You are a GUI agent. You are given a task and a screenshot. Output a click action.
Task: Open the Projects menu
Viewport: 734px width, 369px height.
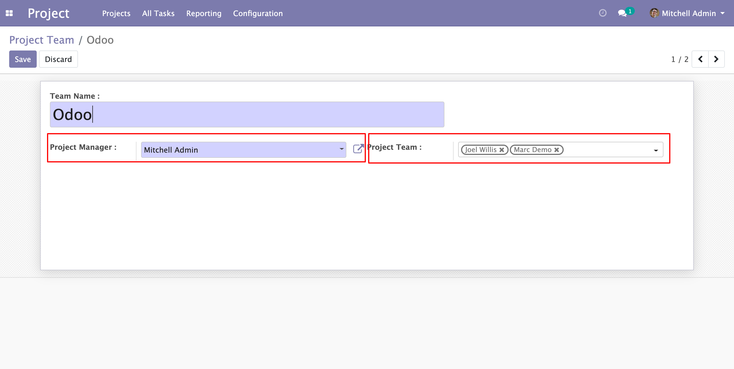point(116,13)
